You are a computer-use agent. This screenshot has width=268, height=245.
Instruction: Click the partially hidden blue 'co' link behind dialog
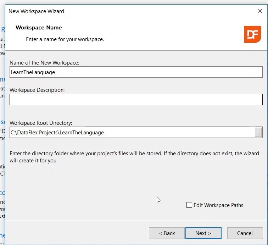point(2,193)
